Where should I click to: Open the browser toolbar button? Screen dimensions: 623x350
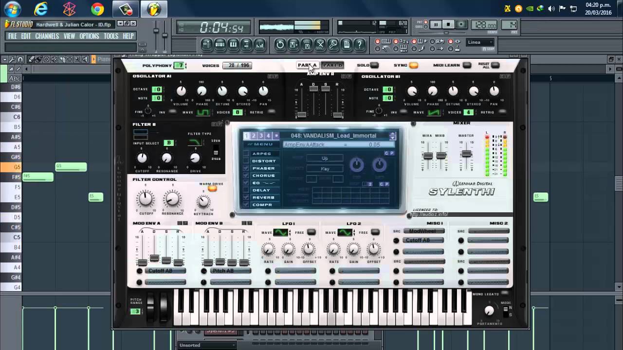[x=246, y=45]
